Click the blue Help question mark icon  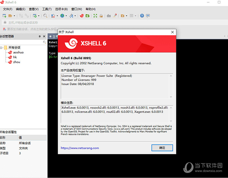[x=142, y=16]
